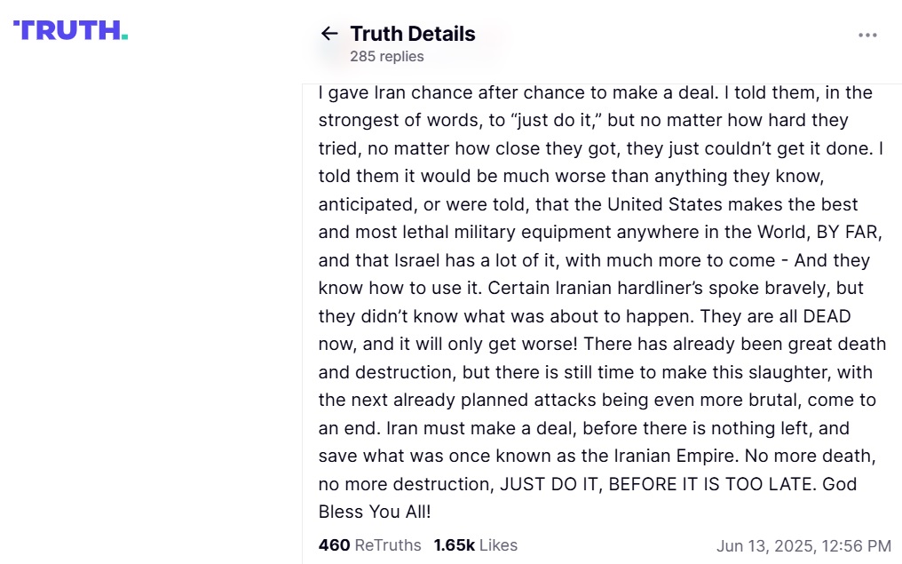Click the word Likes below the post
This screenshot has width=902, height=564.
[498, 545]
